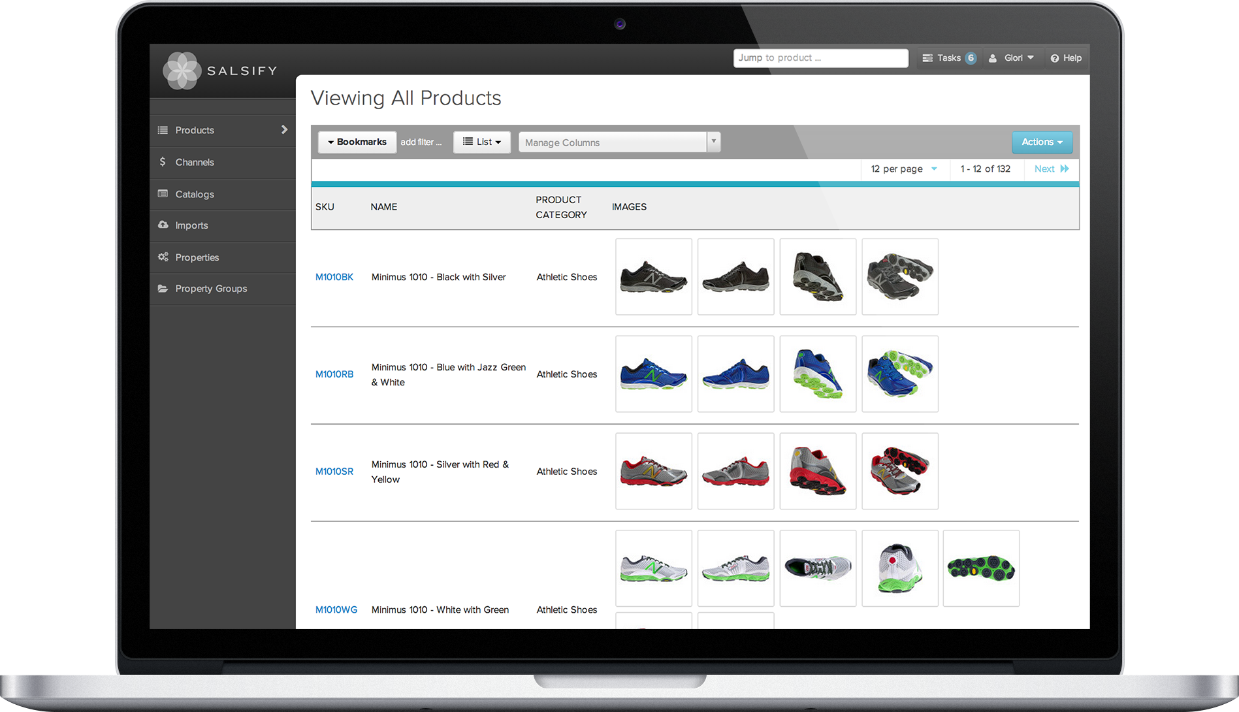
Task: Go to Next page of products
Action: pos(1052,169)
